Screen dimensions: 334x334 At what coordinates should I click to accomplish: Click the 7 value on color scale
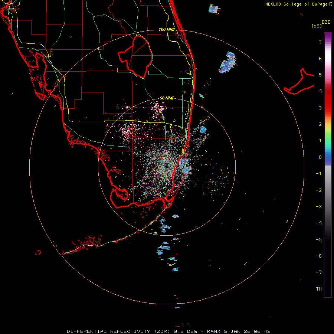pos(320,42)
